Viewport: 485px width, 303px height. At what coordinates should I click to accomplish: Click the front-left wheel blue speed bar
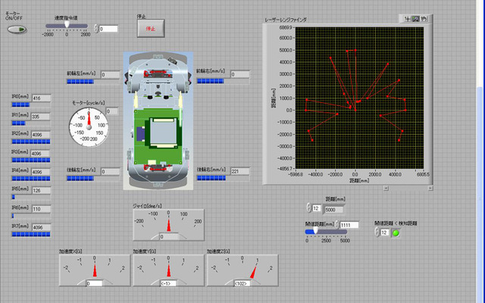coord(92,82)
